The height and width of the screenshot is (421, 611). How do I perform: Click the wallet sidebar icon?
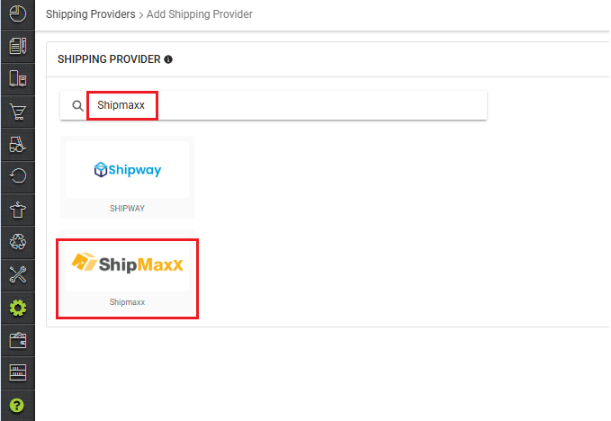17,340
